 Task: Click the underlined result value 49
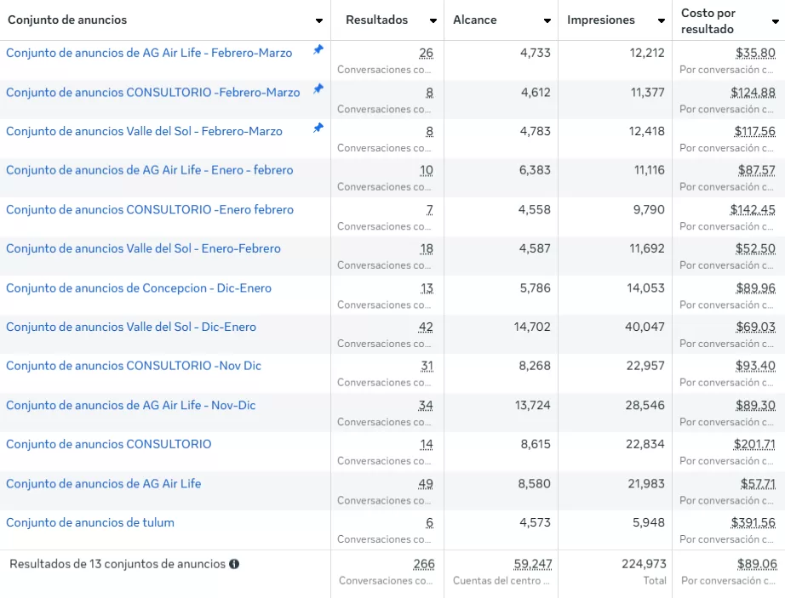click(426, 483)
